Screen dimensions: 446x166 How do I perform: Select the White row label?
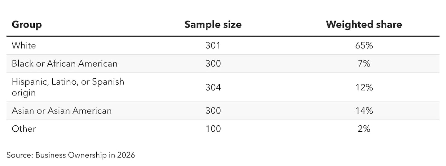click(24, 46)
